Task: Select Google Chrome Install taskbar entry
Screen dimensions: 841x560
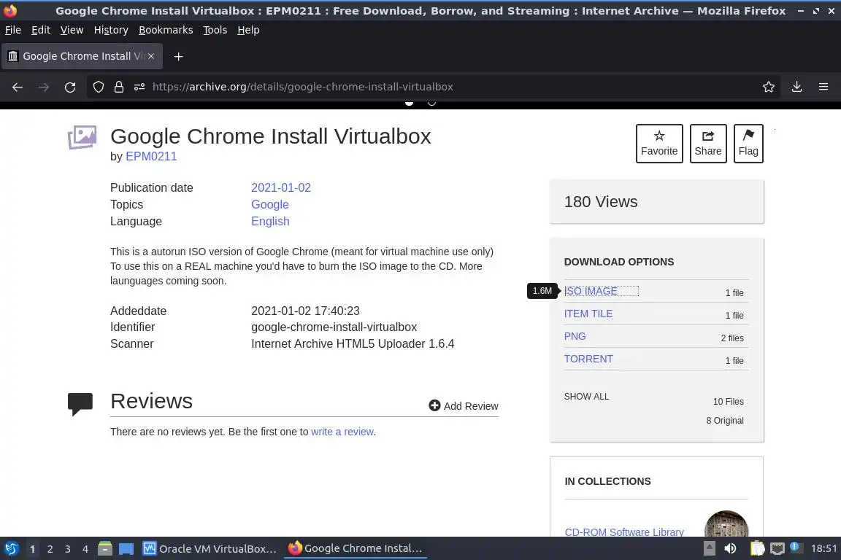Action: pyautogui.click(x=355, y=548)
